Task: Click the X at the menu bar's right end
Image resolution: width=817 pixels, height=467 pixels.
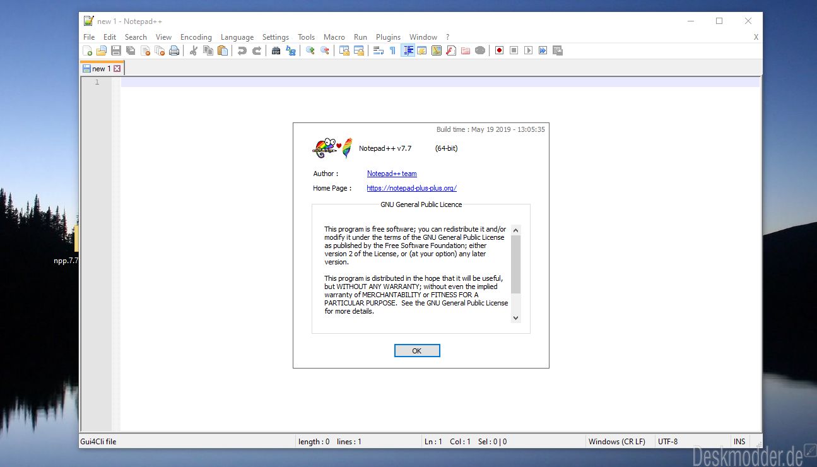Action: tap(756, 37)
